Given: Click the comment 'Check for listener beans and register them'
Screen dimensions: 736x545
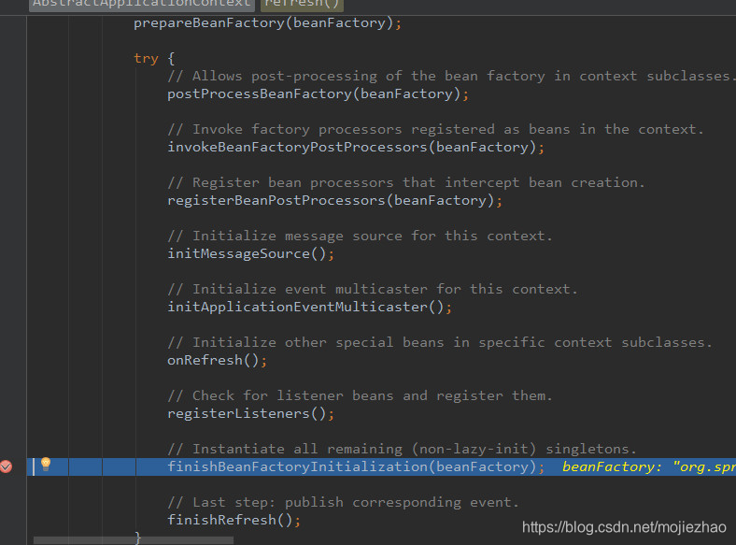Looking at the screenshot, I should click(x=360, y=395).
